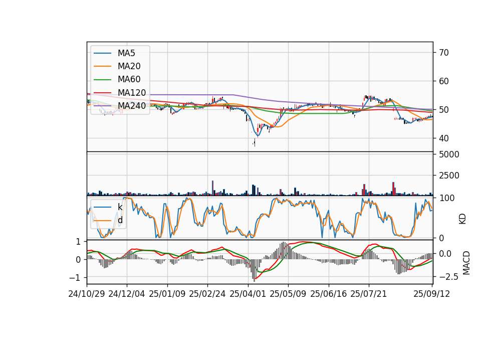481x346 pixels.
Task: Click the blue k legend line swatch
Action: [102, 207]
